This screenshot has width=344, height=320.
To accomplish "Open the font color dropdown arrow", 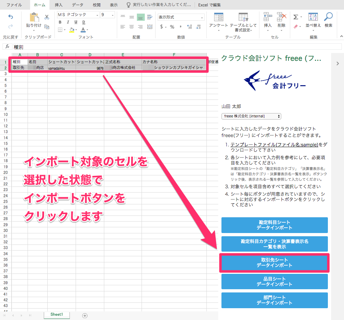I will click(87, 30).
